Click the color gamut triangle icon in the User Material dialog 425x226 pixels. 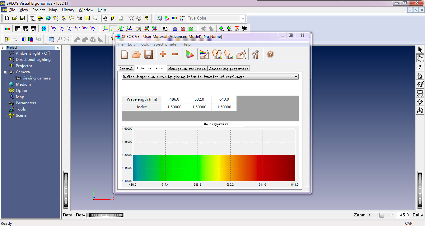click(189, 55)
